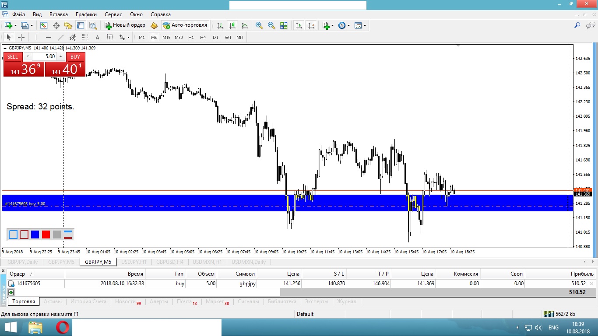Open the Fibonacci retracement tool
The width and height of the screenshot is (598, 336).
pyautogui.click(x=85, y=38)
